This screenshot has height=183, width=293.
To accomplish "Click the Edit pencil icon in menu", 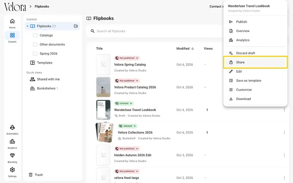I will (231, 72).
